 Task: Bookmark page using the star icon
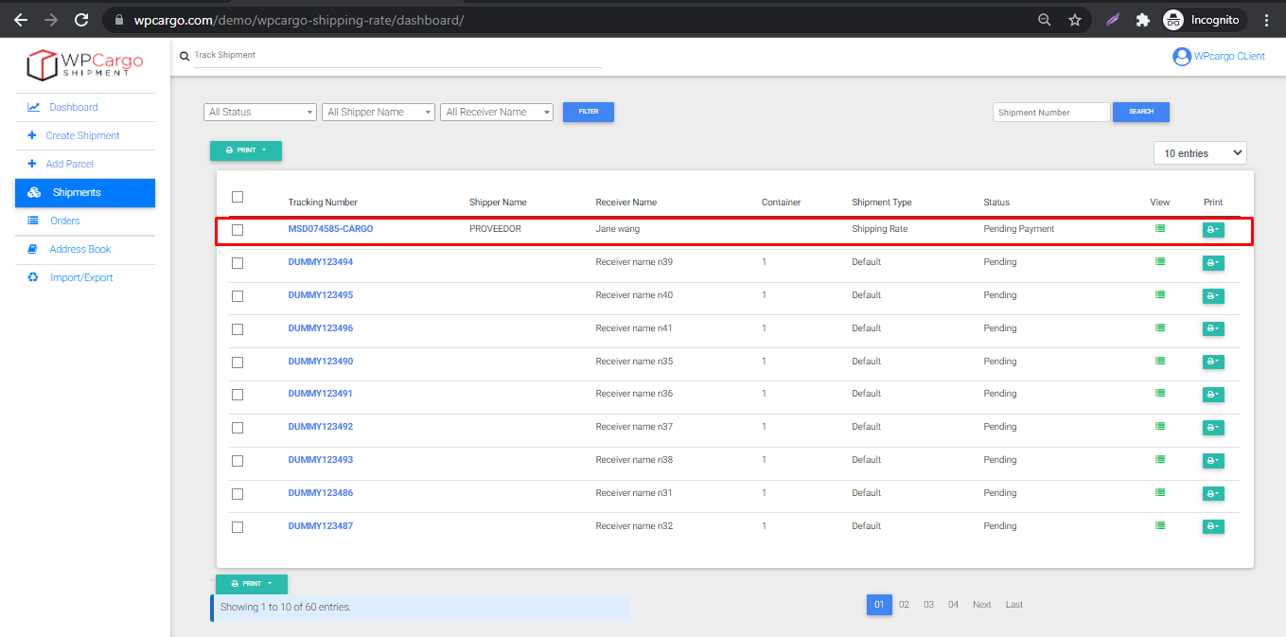1074,20
